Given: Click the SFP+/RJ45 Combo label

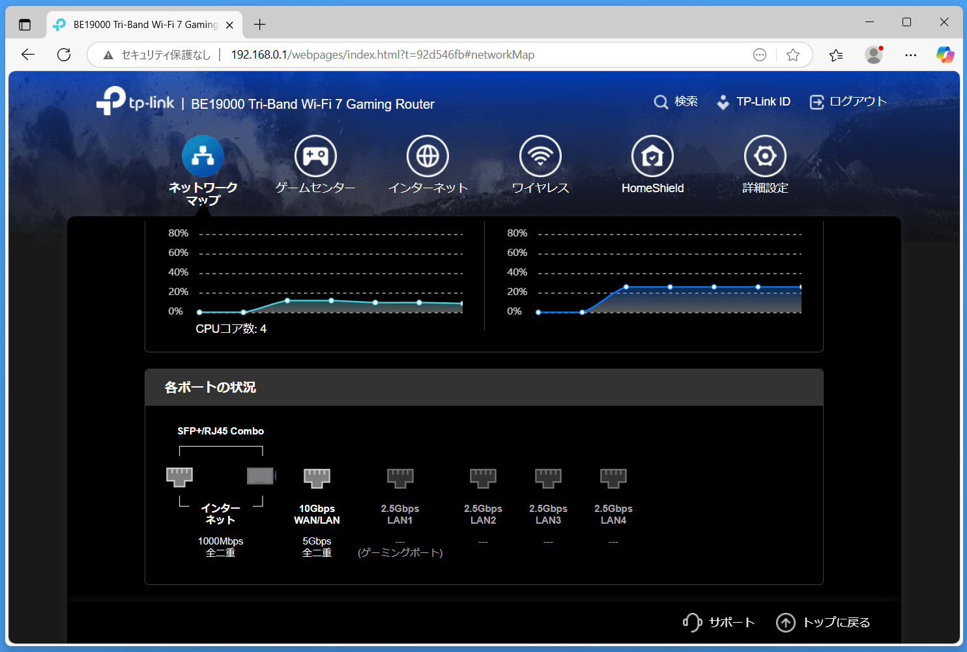Looking at the screenshot, I should pyautogui.click(x=221, y=431).
